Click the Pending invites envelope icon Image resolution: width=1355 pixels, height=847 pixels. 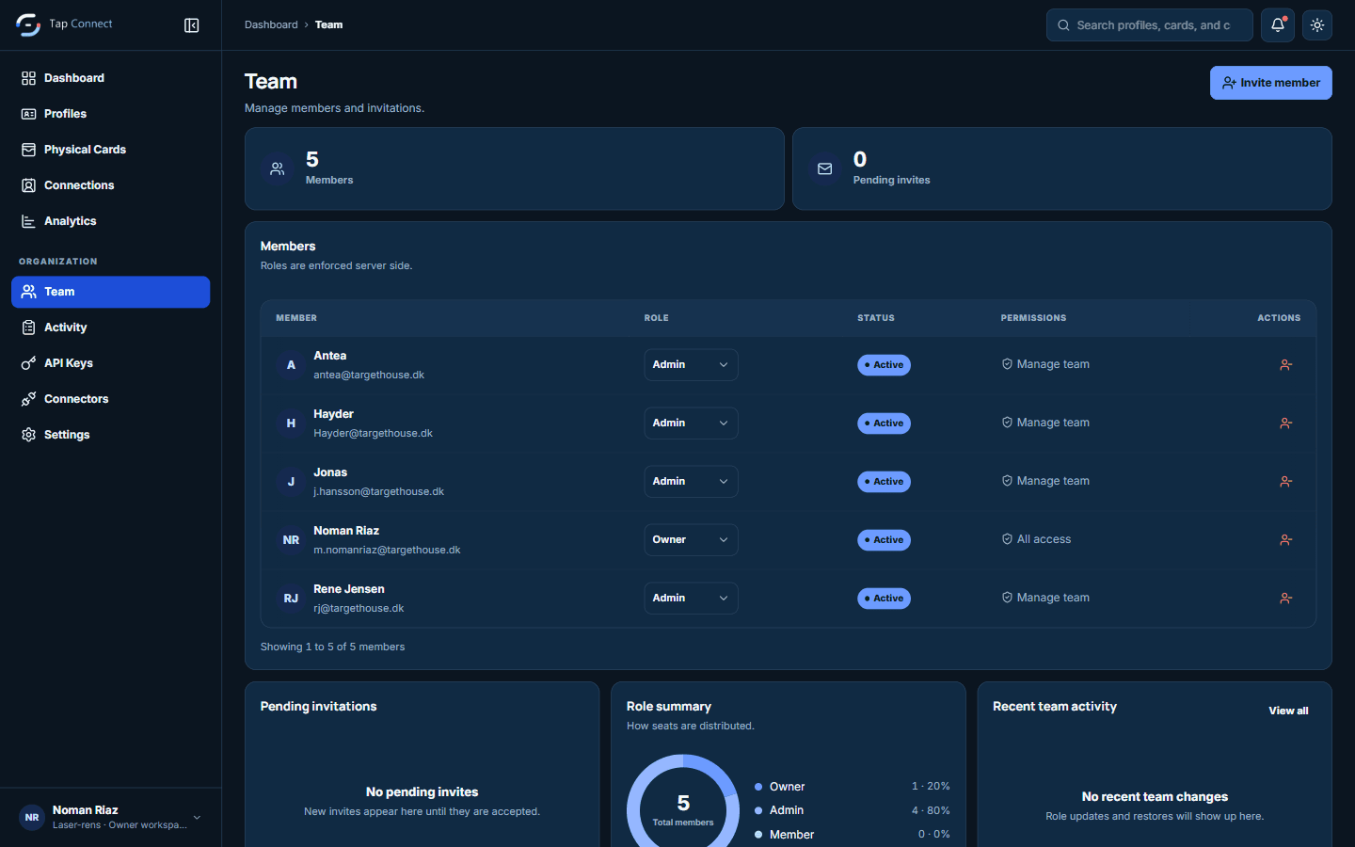[x=825, y=169]
